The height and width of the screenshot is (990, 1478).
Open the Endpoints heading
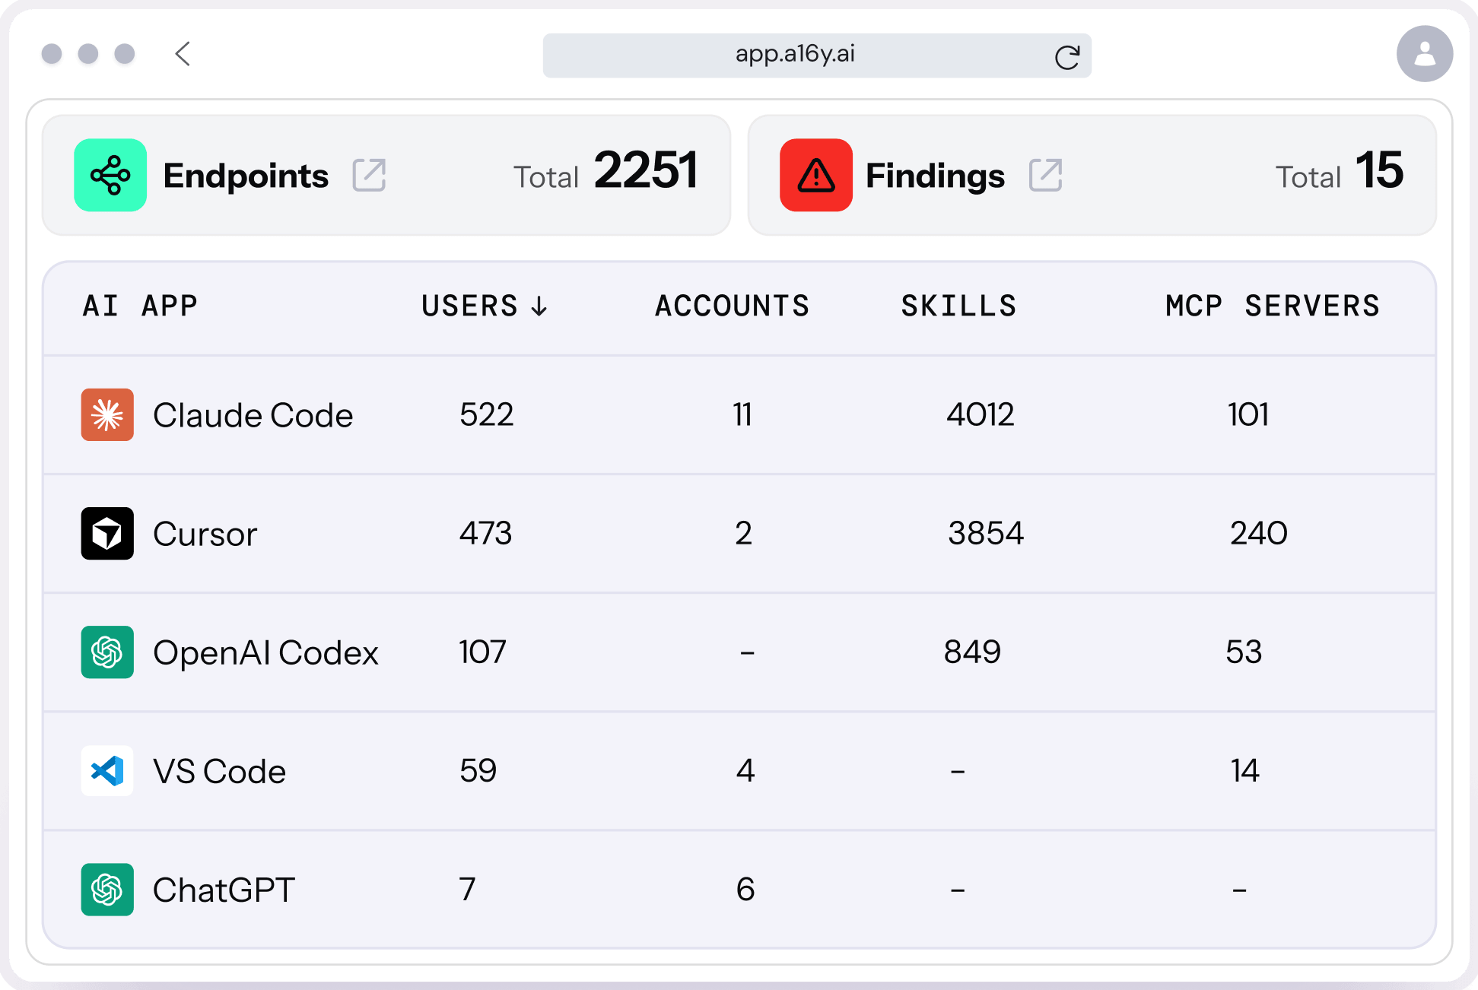(246, 176)
